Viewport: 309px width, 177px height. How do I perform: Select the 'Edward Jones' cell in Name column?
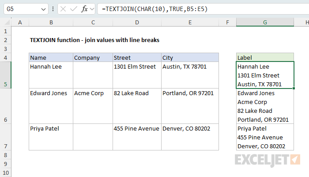coord(51,106)
